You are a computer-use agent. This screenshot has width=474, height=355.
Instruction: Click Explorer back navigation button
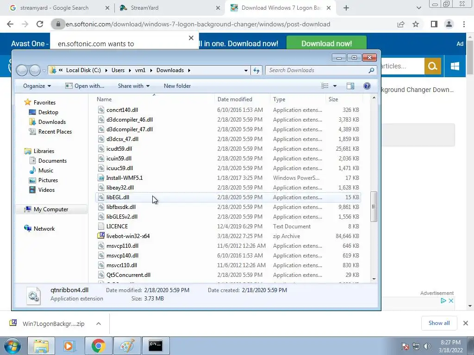[x=22, y=70]
